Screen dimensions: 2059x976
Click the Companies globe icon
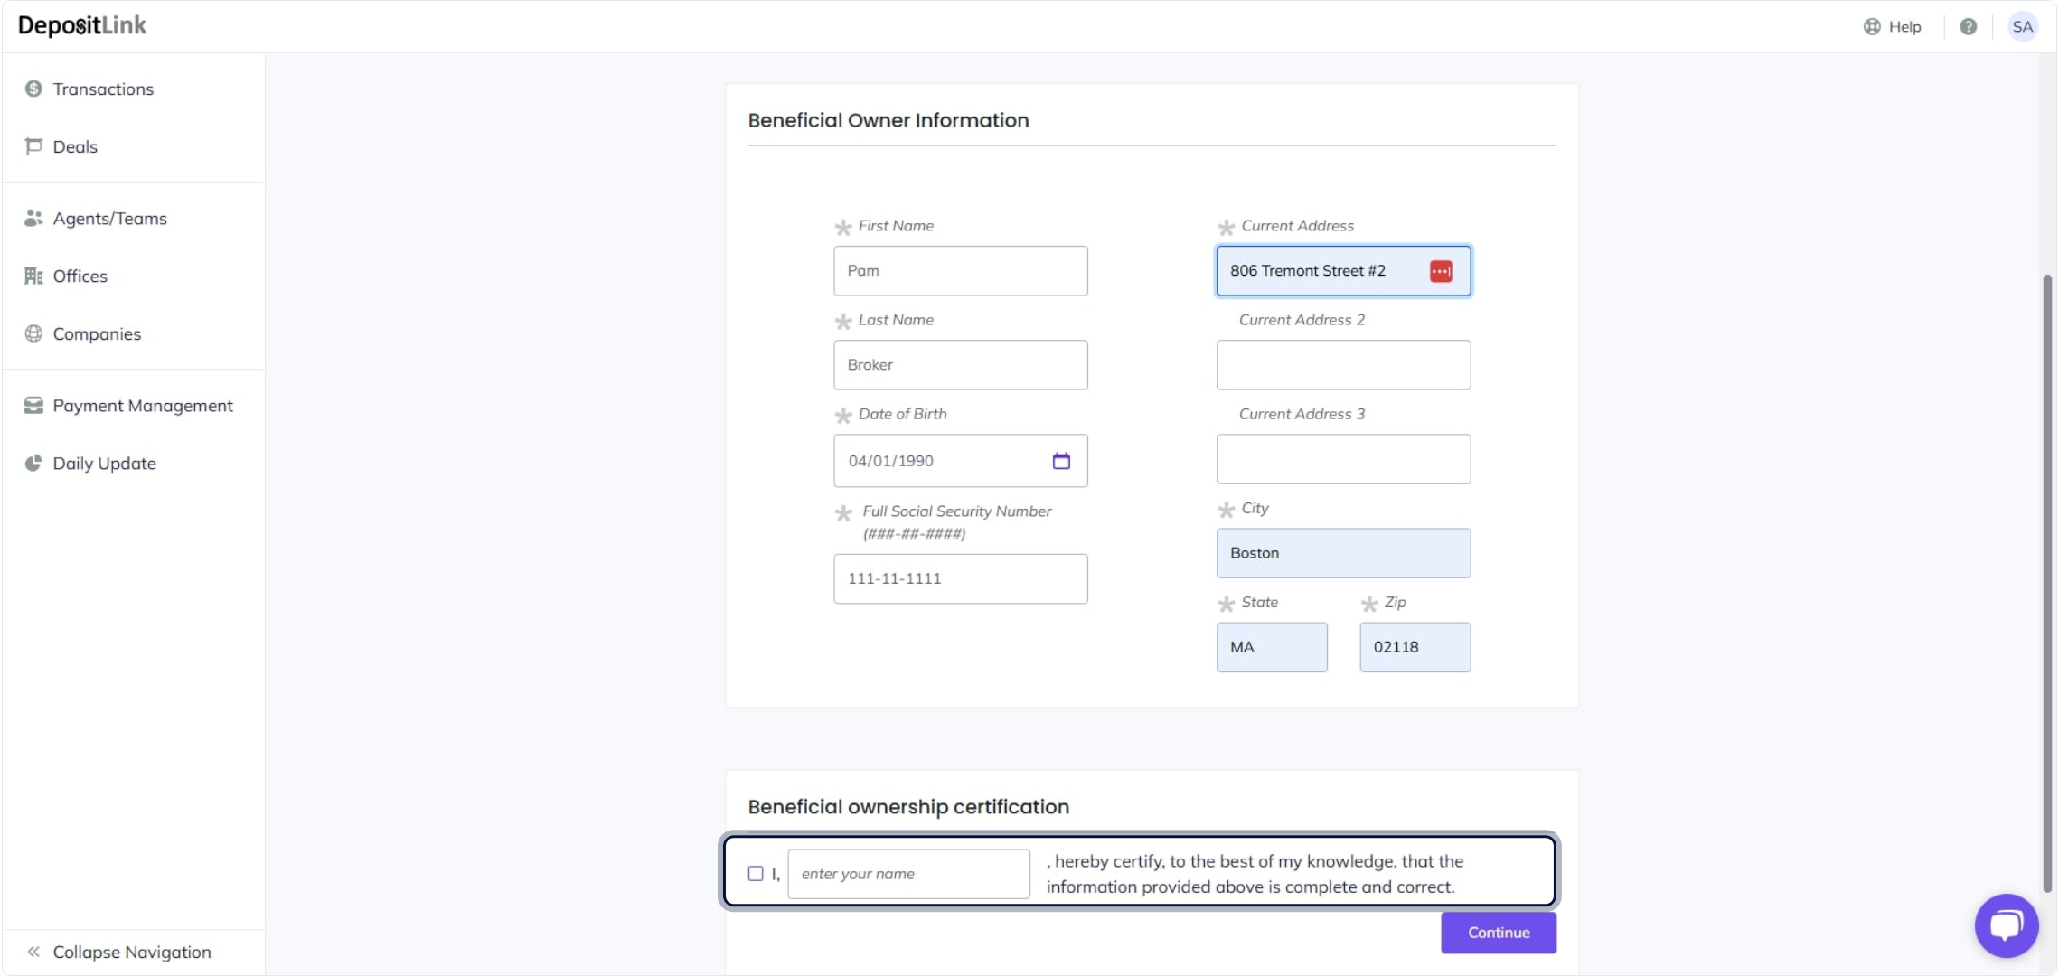click(33, 333)
